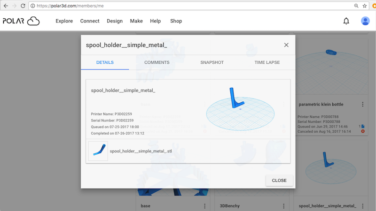Open options menu for the 3DBenchy card
The height and width of the screenshot is (211, 376).
tap(284, 206)
